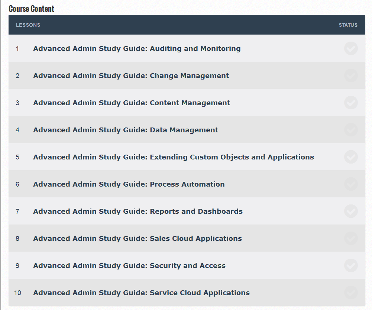This screenshot has height=310, width=372.
Task: Click status checkmark for Process Automation lesson
Action: [351, 184]
